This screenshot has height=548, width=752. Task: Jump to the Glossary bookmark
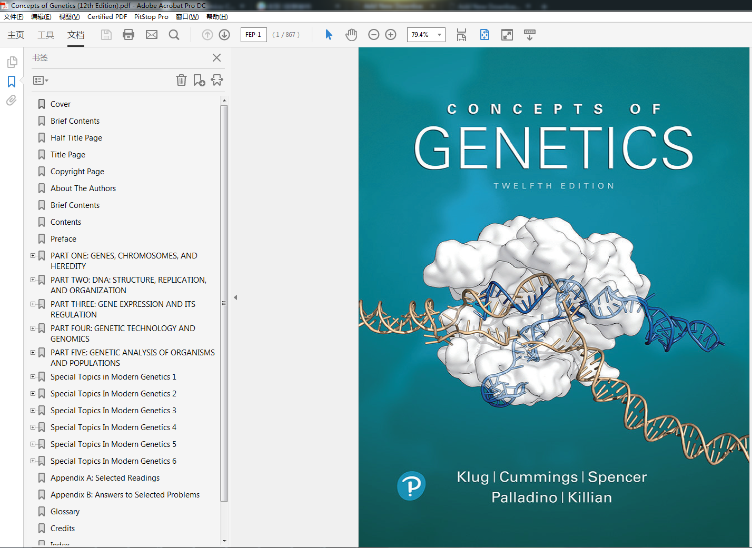coord(65,512)
